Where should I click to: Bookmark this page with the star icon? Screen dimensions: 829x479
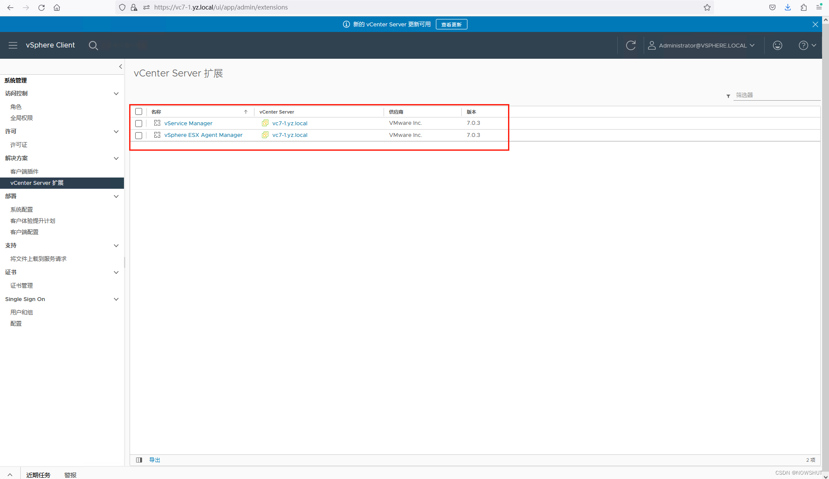pos(707,7)
